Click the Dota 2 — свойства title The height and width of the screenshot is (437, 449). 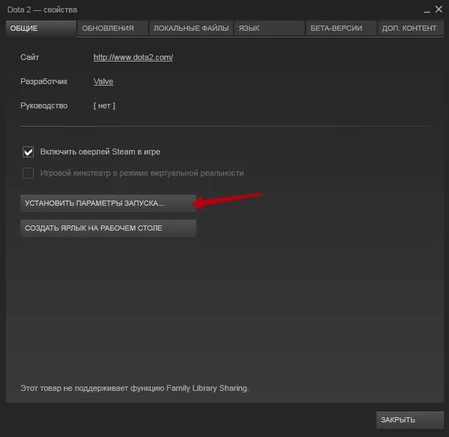(x=42, y=10)
